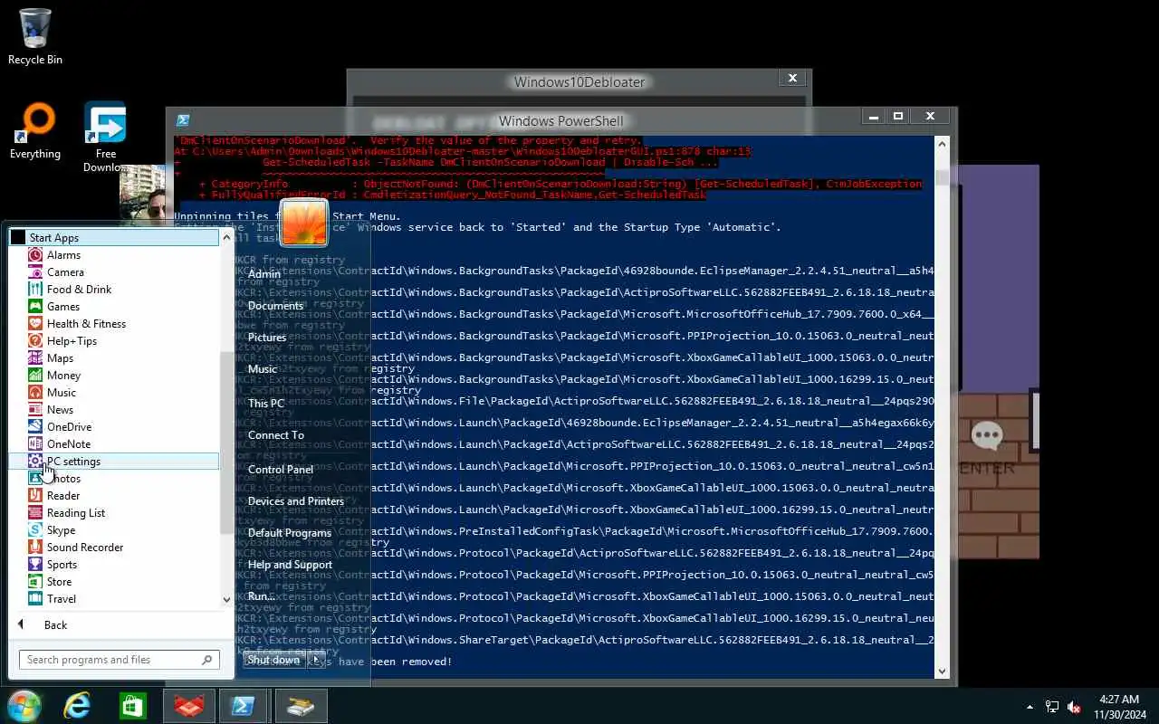Screen dimensions: 1159x724
Task: Click the Start orb button
Action: [x=24, y=706]
